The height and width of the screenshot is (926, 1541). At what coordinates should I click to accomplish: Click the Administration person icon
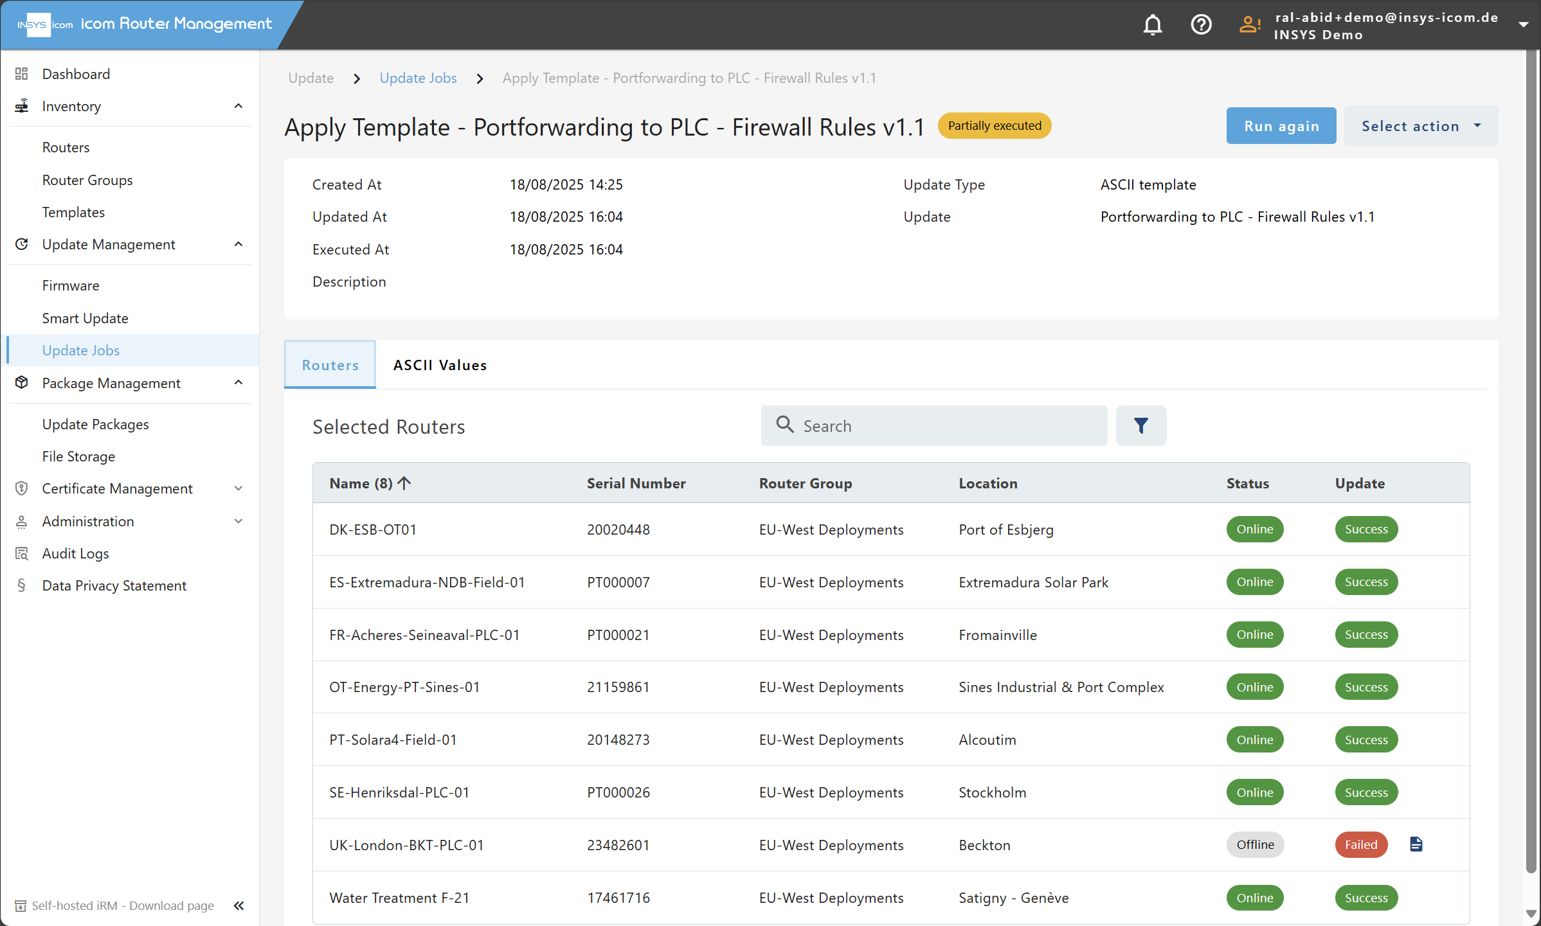point(22,521)
